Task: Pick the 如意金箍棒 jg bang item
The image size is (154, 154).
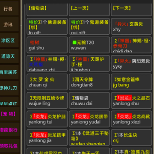Action: point(131,82)
